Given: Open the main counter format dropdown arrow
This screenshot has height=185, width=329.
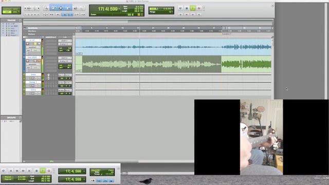Looking at the screenshot, I should coord(119,9).
